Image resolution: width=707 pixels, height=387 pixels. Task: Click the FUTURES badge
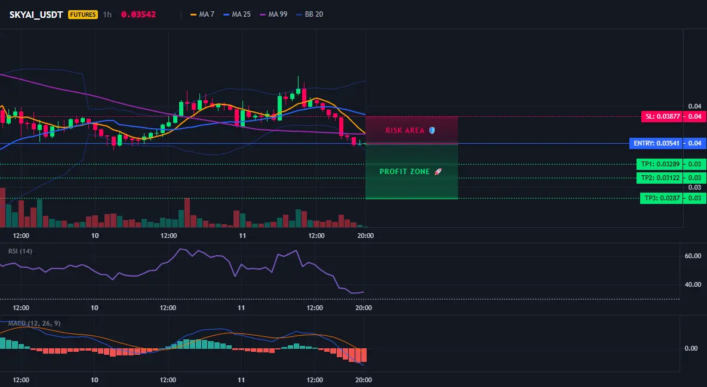click(x=82, y=14)
